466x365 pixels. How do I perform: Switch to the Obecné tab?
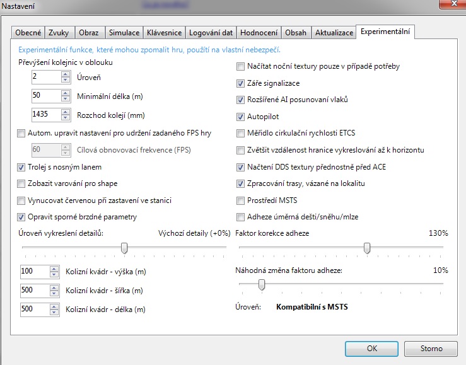(x=28, y=32)
